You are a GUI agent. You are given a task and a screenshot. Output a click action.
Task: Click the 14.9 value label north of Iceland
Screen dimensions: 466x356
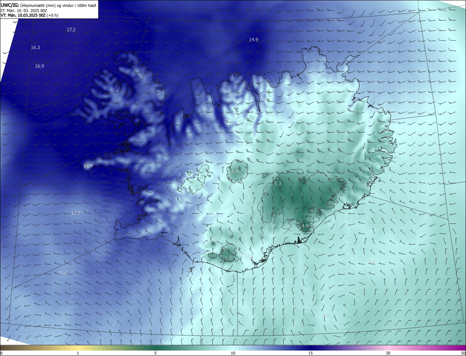pos(253,40)
